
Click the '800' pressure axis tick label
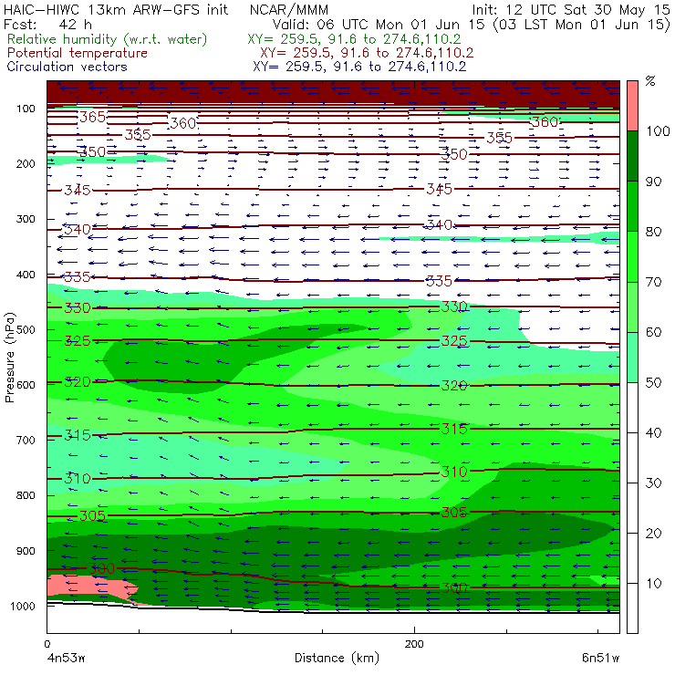coord(26,495)
